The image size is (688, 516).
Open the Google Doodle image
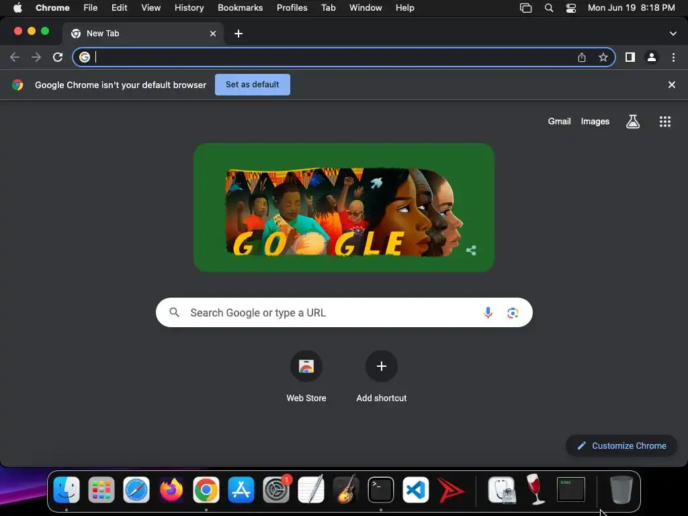coord(344,208)
